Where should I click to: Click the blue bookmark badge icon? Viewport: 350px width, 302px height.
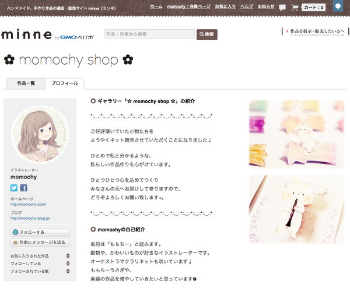(x=338, y=6)
